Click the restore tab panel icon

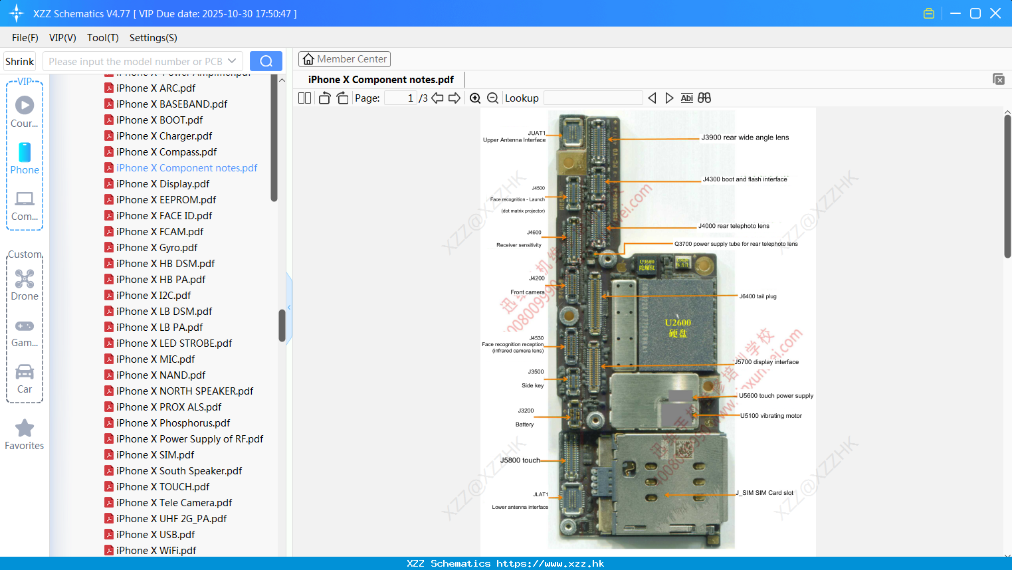[x=998, y=79]
